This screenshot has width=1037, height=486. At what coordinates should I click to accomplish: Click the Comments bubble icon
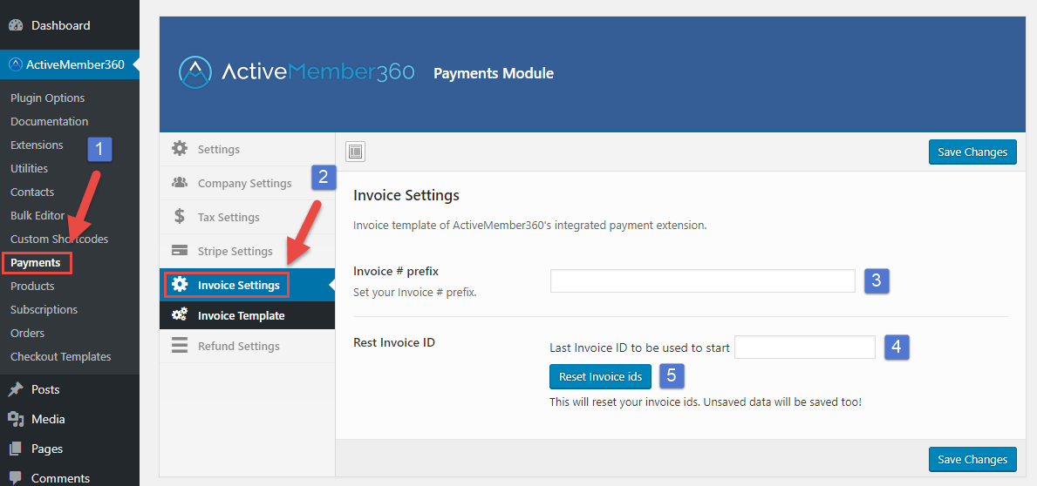pyautogui.click(x=16, y=478)
